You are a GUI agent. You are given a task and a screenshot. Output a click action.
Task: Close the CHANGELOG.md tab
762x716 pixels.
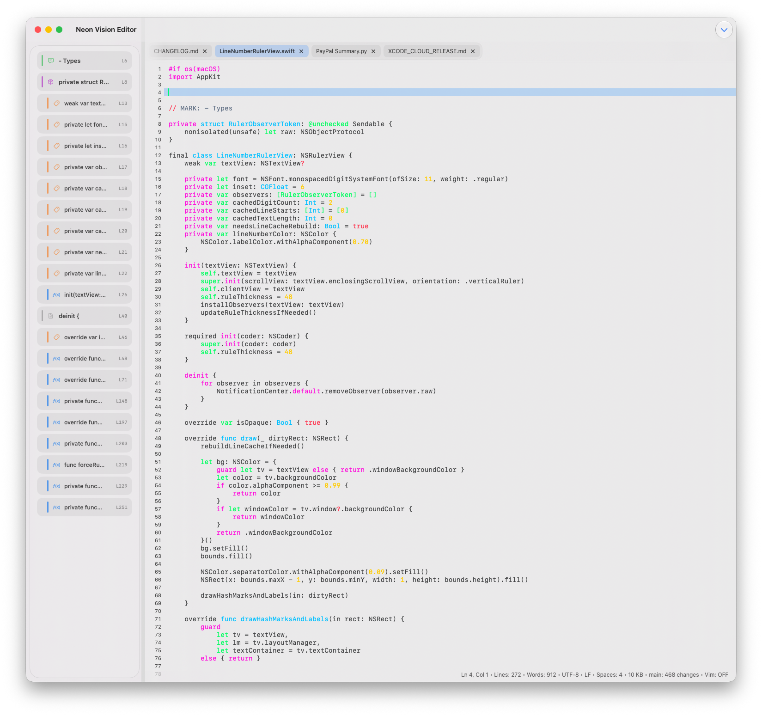click(205, 51)
